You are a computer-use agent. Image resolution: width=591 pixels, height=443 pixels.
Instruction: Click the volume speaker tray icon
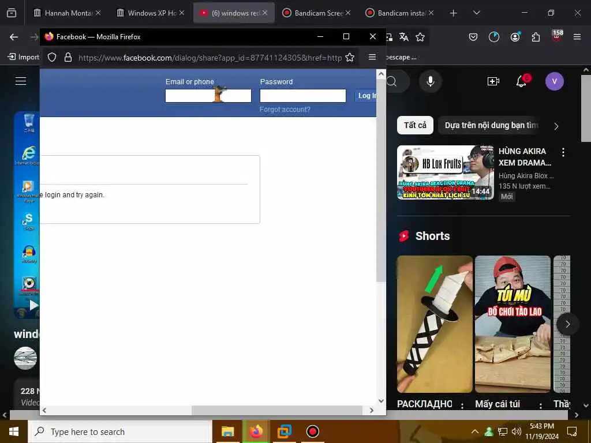pyautogui.click(x=517, y=431)
